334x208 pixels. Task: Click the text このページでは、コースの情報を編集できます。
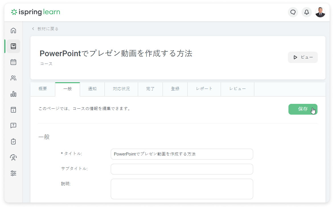point(84,109)
